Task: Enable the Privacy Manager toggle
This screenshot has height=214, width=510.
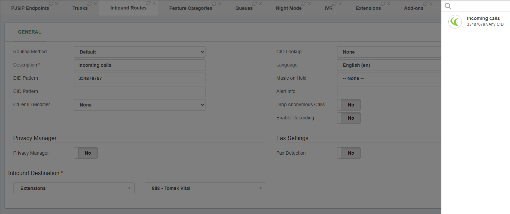Action: (85, 153)
